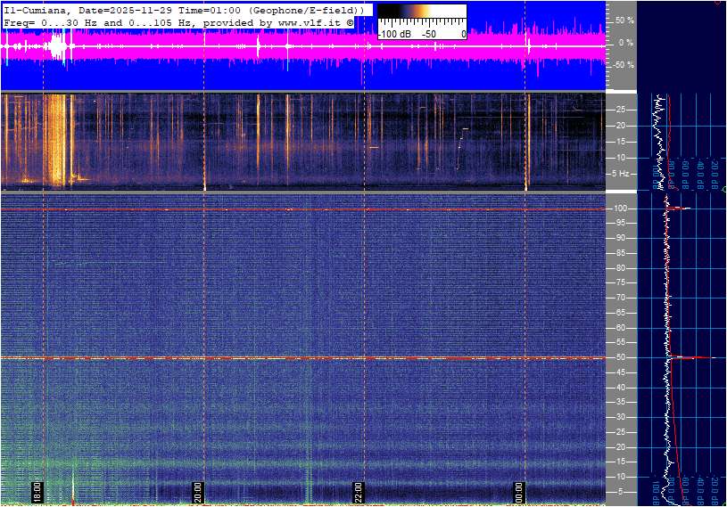Image resolution: width=727 pixels, height=507 pixels.
Task: Click the 00:00 time marker label
Action: click(519, 493)
